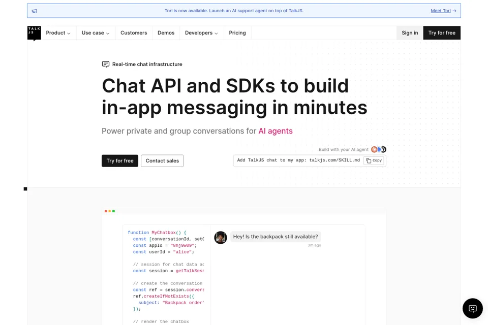Click Sign in in the header
The image size is (488, 325).
click(410, 33)
